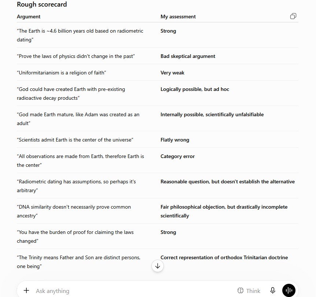
Task: Select the 'Bad skeptical argument' assessment
Action: tap(188, 56)
